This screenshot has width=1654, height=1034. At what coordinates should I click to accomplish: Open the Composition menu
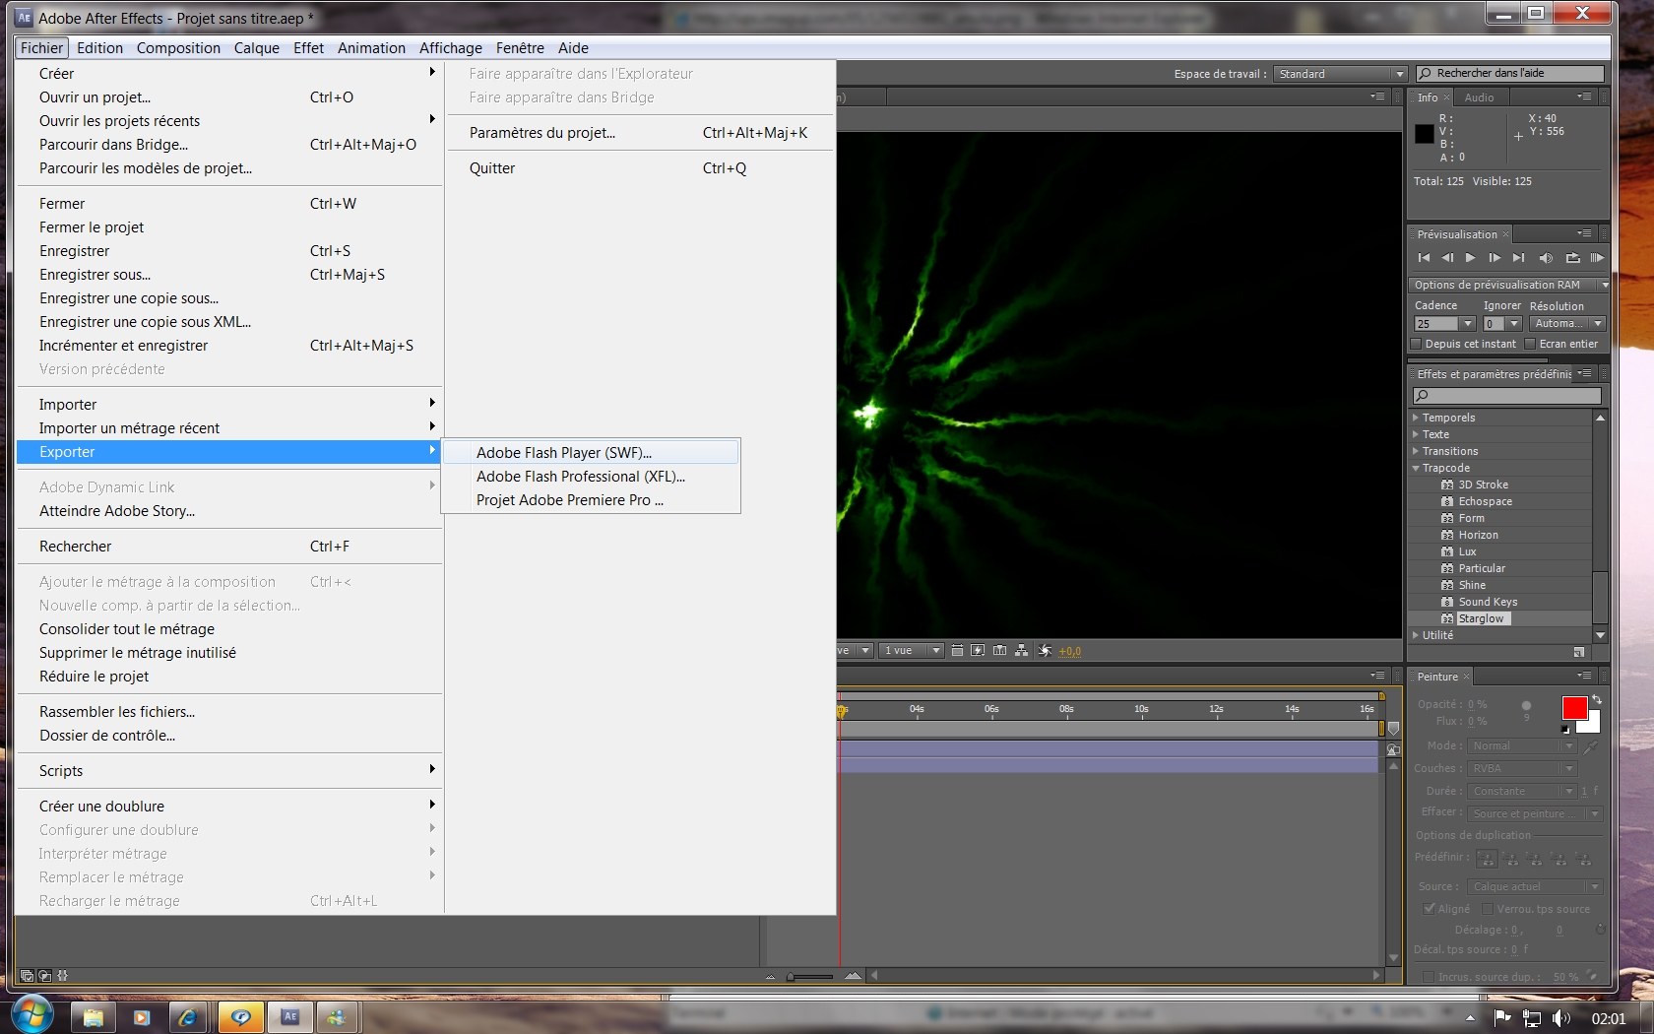(x=178, y=48)
